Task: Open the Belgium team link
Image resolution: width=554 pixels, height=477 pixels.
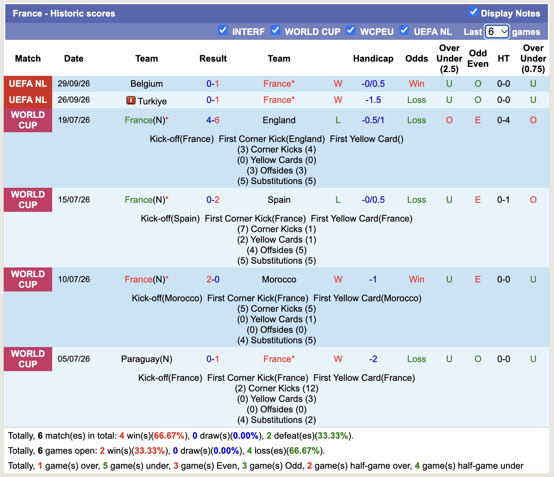Action: pyautogui.click(x=146, y=84)
